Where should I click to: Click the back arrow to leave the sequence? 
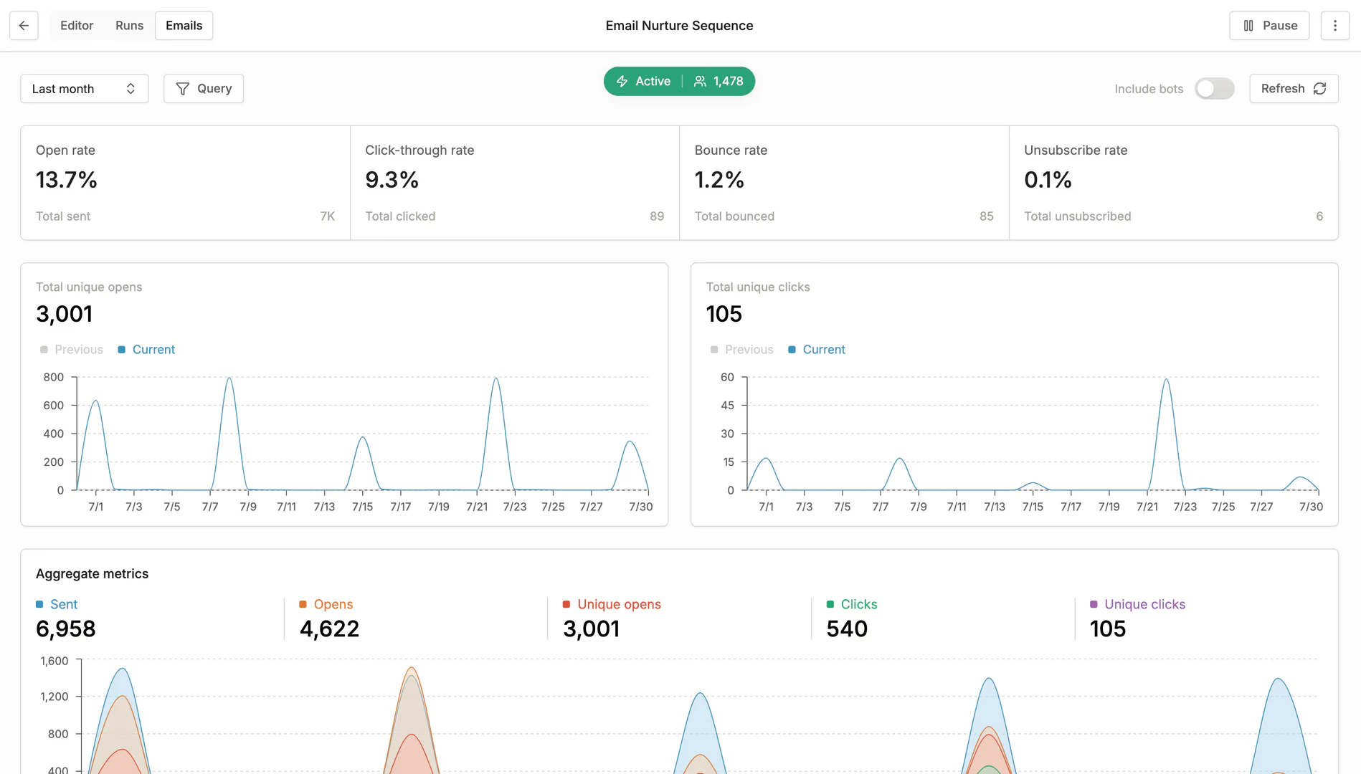click(22, 25)
